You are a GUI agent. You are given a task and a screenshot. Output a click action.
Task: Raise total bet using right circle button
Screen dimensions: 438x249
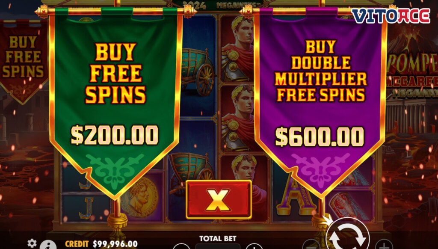pos(254,246)
